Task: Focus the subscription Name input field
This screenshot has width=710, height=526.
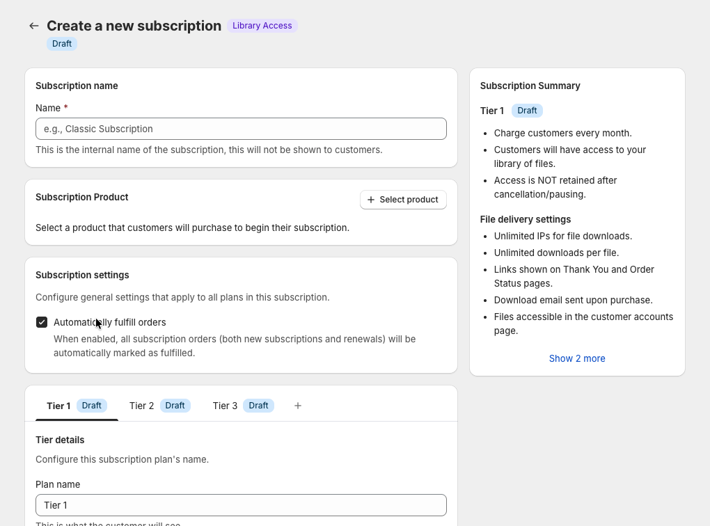Action: tap(241, 129)
